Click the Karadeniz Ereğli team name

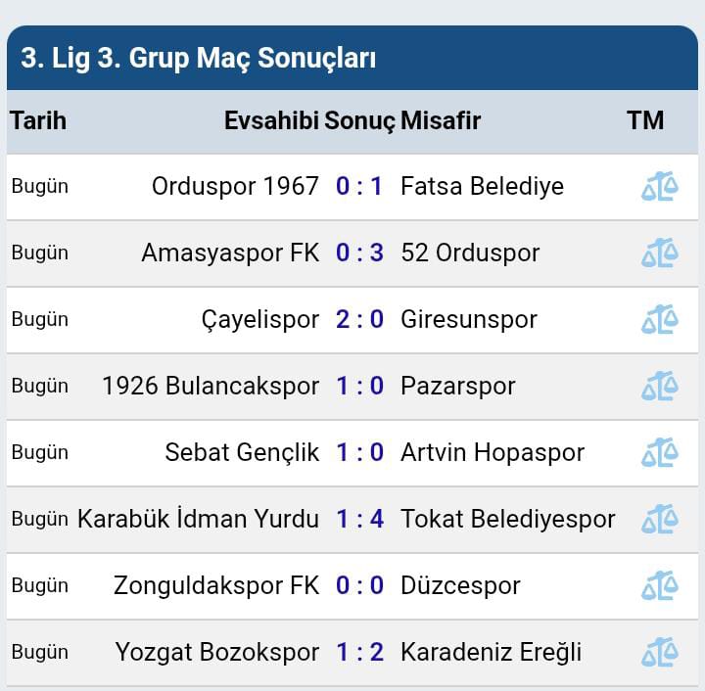491,652
